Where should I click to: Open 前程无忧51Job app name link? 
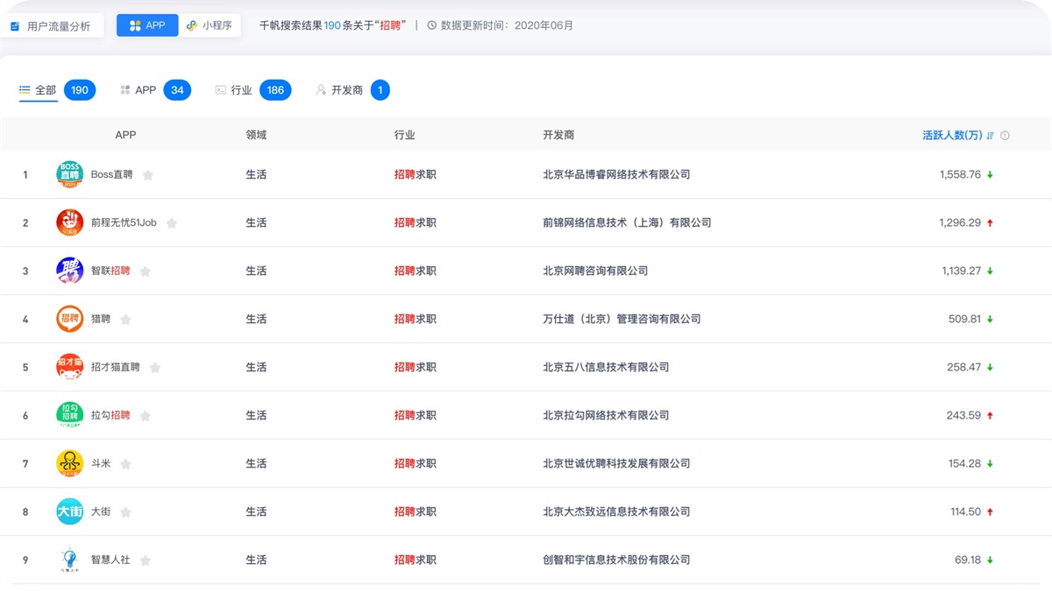point(124,222)
